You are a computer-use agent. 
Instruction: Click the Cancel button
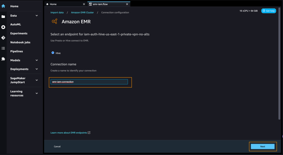[x=57, y=146]
